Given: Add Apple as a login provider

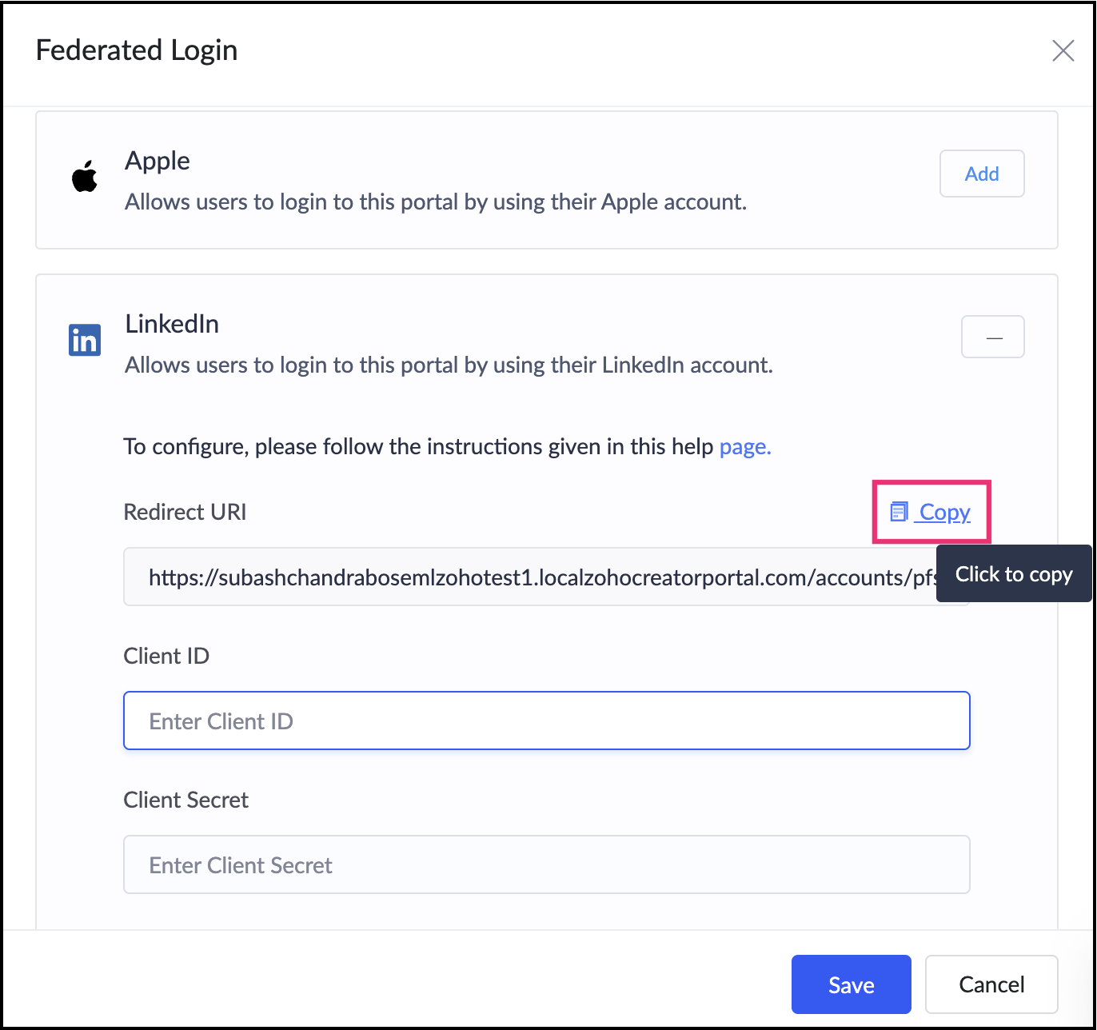Looking at the screenshot, I should tap(981, 174).
